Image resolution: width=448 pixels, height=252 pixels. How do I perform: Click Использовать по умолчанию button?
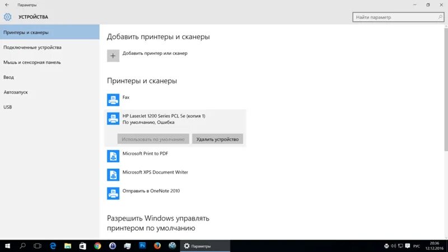[x=153, y=139]
